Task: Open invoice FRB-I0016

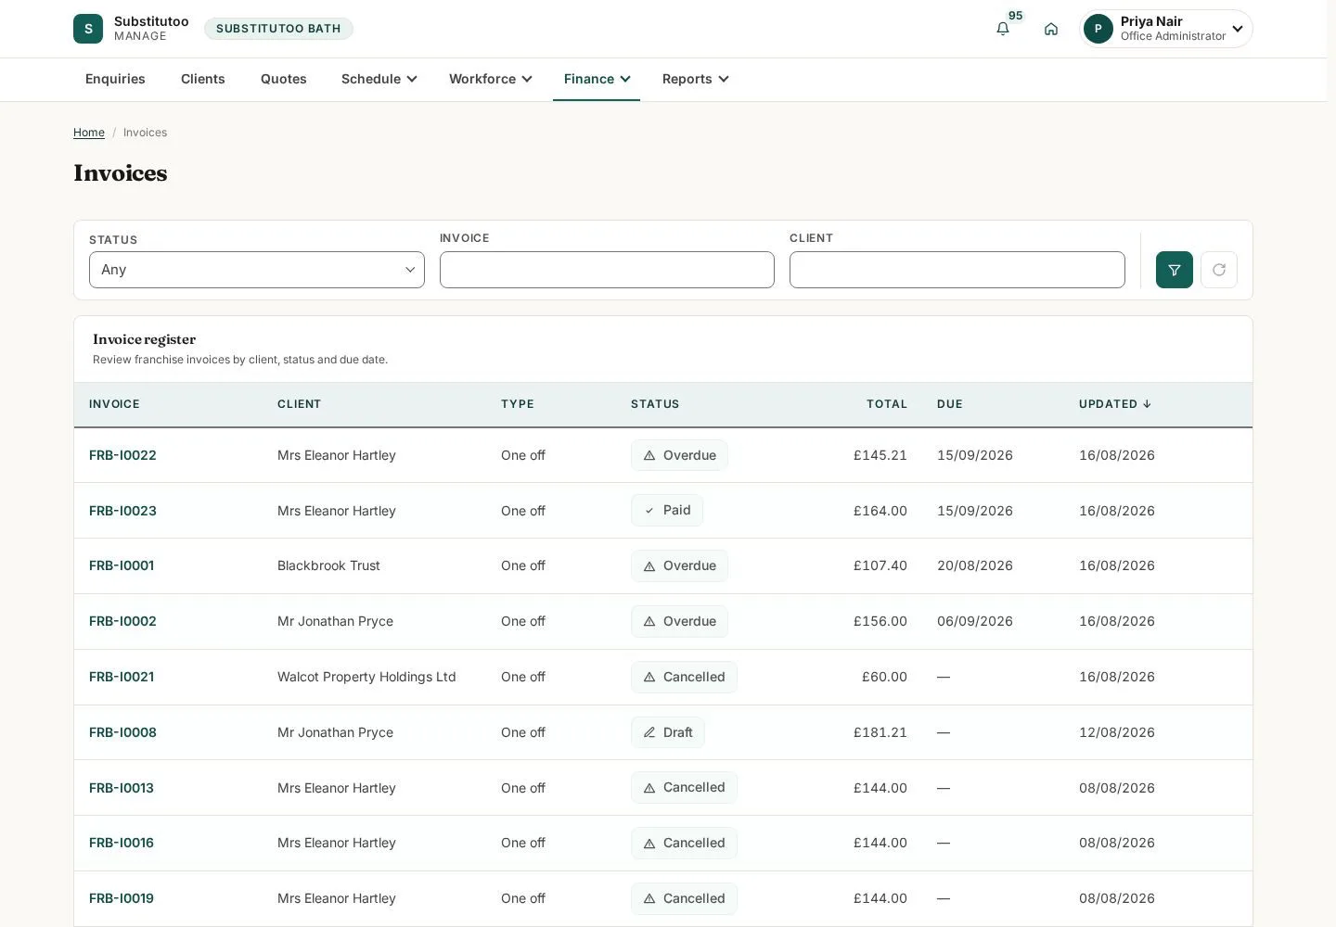Action: (122, 843)
